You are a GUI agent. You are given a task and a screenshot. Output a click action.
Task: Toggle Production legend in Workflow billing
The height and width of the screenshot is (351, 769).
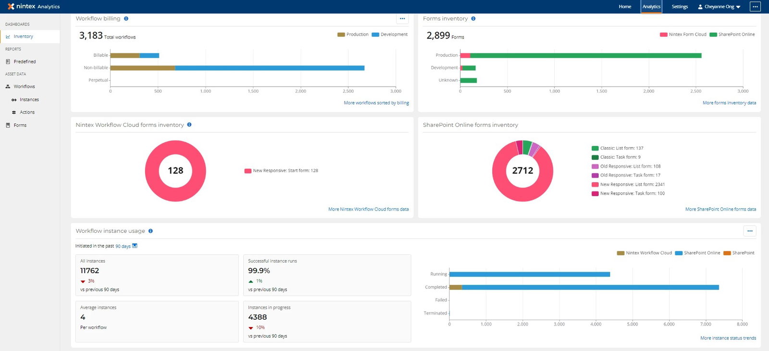click(353, 35)
